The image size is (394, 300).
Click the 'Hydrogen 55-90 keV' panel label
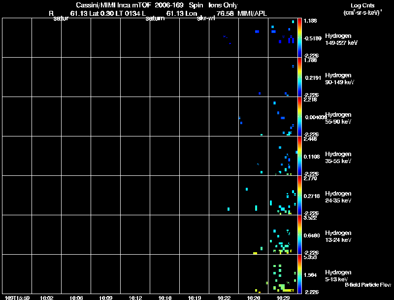[338, 118]
